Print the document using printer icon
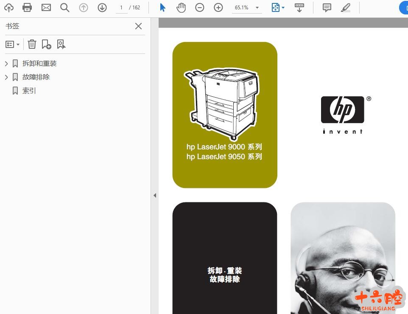 pyautogui.click(x=27, y=7)
